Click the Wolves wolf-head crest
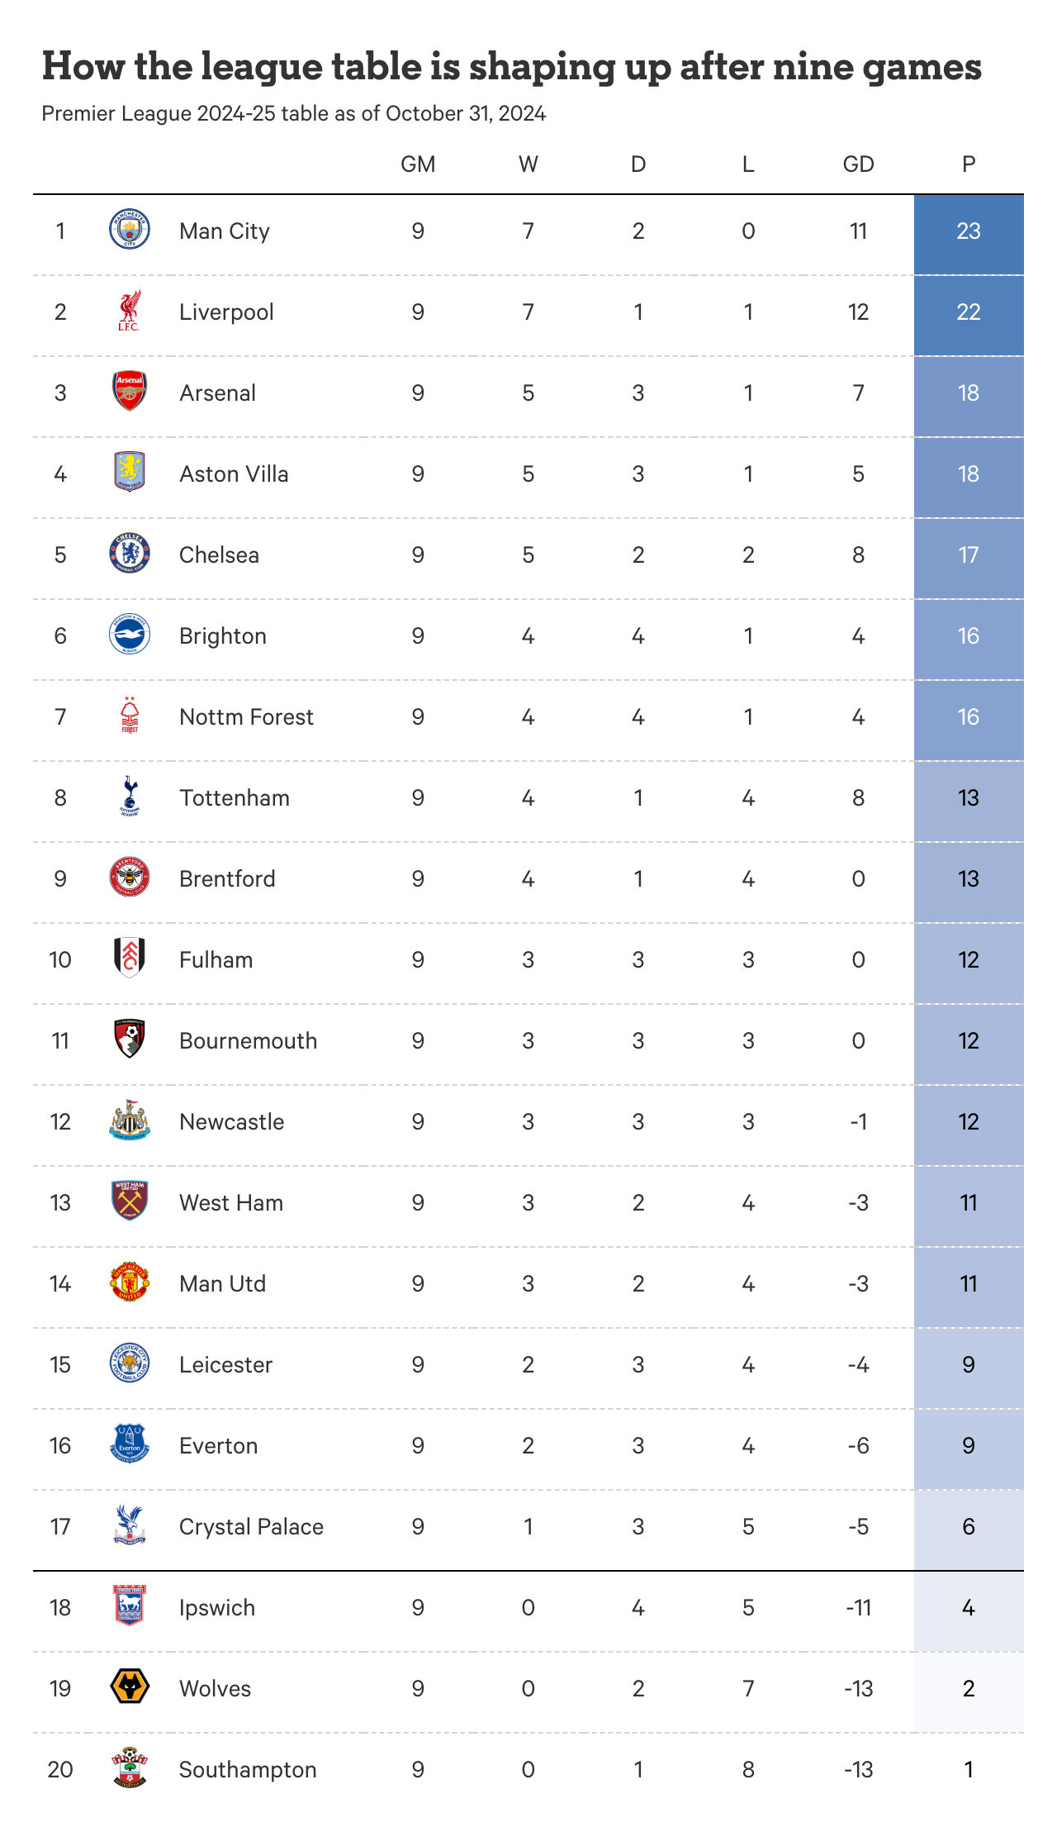Image resolution: width=1057 pixels, height=1846 pixels. tap(130, 1687)
